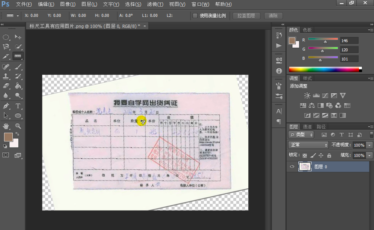Enable the 使用测量比例 checkbox
Image resolution: width=374 pixels, height=230 pixels.
point(195,16)
